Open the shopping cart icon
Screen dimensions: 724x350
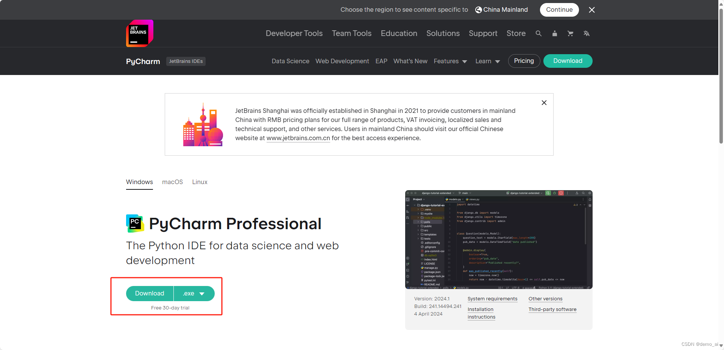click(570, 33)
